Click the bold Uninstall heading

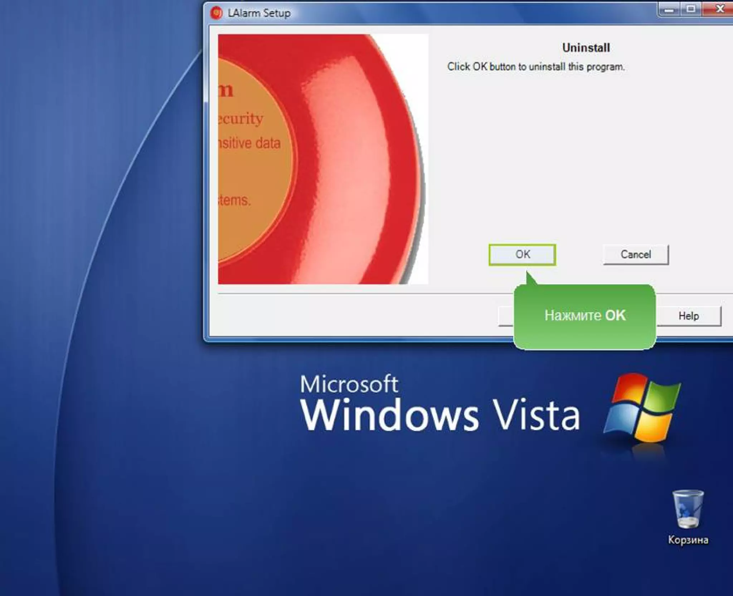click(586, 48)
